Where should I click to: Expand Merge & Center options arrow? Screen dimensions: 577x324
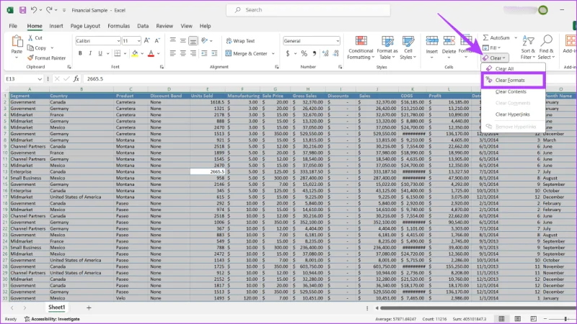tap(273, 53)
